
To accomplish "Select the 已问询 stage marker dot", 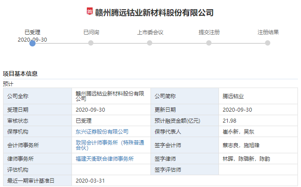I will (91, 43).
